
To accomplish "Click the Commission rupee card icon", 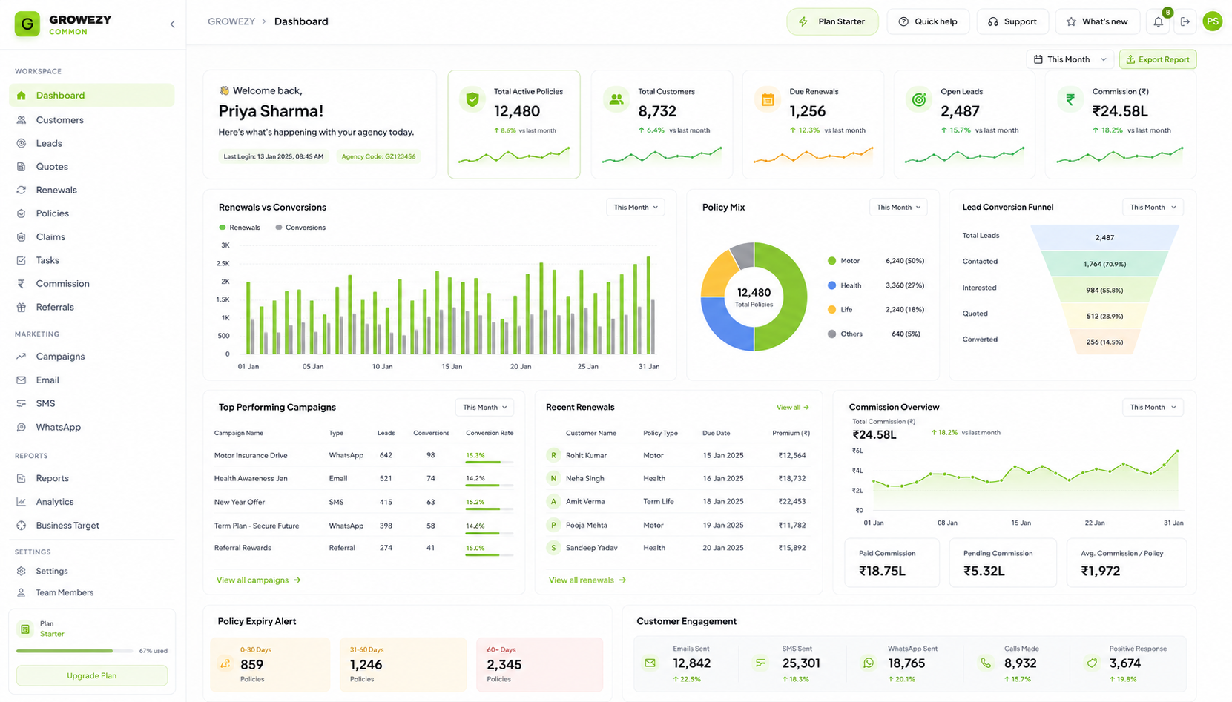I will [x=1070, y=99].
